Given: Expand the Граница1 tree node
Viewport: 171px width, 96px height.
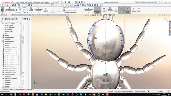Looking at the screenshot, I should tap(1, 45).
